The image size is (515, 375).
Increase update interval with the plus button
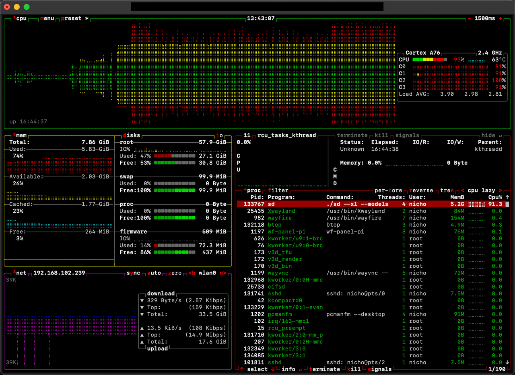click(x=500, y=18)
